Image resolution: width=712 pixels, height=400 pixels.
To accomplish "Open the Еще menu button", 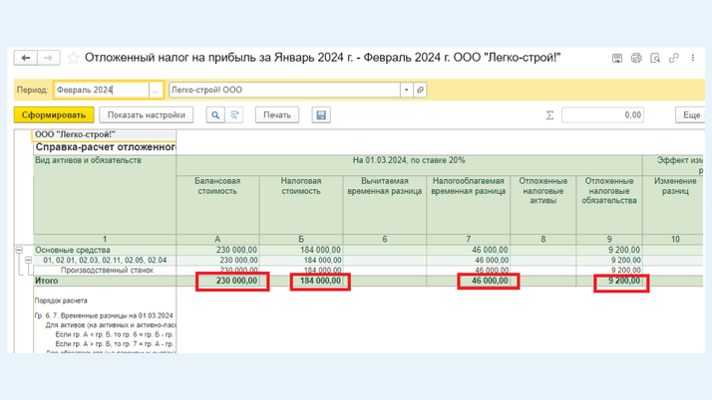I will pos(691,115).
